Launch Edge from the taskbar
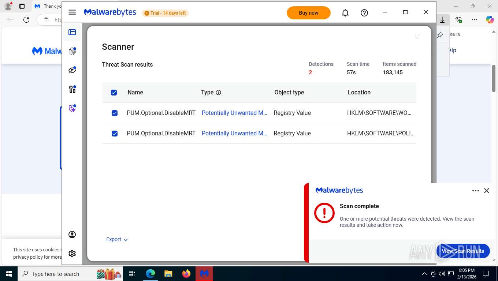The width and height of the screenshot is (498, 281). (x=150, y=274)
